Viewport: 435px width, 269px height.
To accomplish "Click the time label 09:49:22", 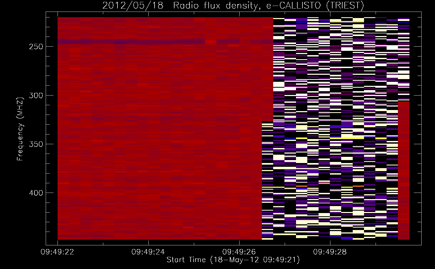I will [57, 252].
